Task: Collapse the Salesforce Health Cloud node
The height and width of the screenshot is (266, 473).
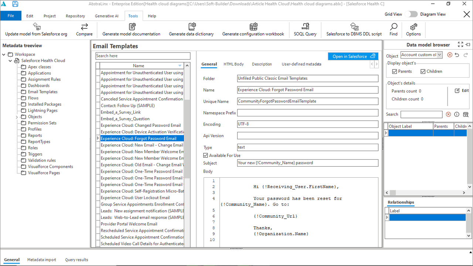Action: [11, 61]
